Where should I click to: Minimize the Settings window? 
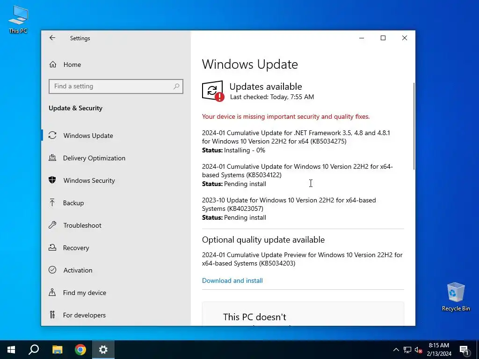coord(362,38)
